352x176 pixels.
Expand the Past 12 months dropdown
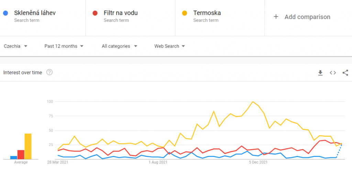64,46
